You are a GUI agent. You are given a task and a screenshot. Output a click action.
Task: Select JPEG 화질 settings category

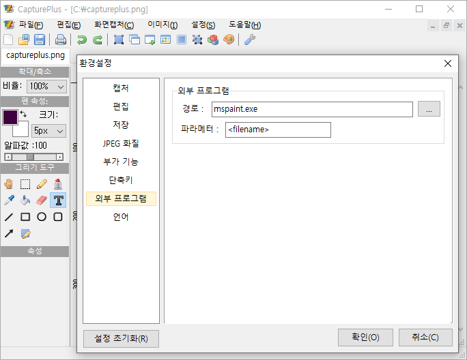121,143
